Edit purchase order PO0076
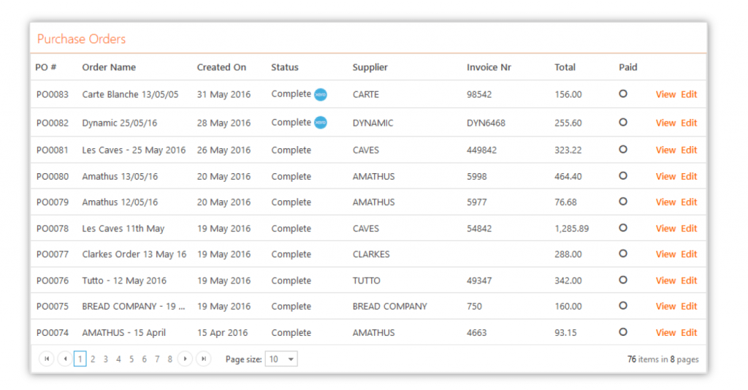 point(689,281)
